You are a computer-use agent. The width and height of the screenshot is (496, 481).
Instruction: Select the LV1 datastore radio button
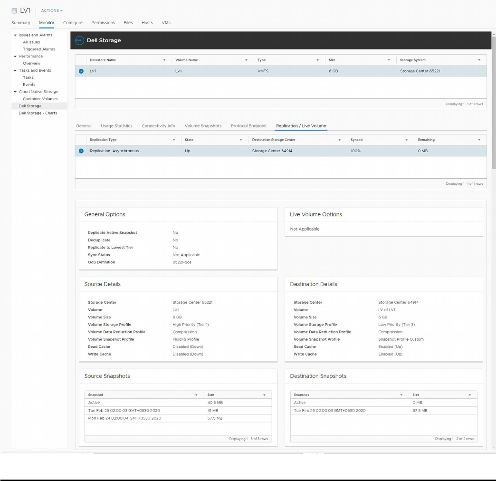pos(81,71)
